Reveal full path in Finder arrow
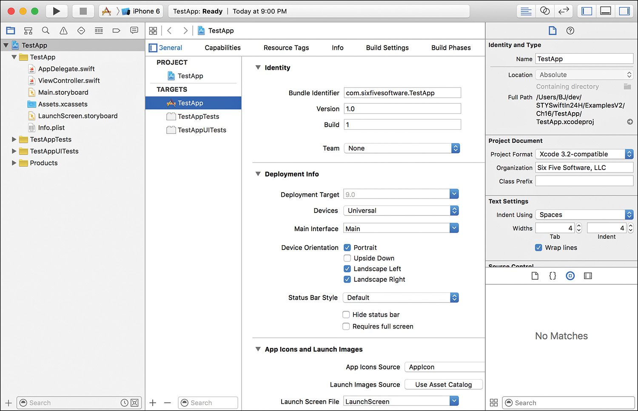The width and height of the screenshot is (638, 411). (x=630, y=122)
